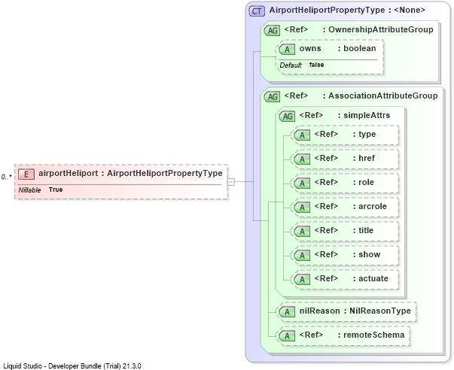Click the A icon next to show
Screen dimensions: 454x370
click(x=302, y=255)
